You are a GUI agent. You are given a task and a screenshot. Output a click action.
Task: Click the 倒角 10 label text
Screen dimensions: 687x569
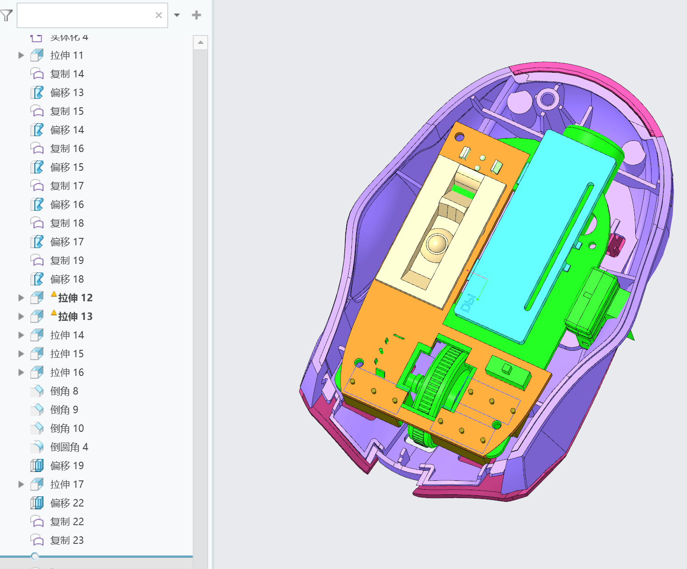coord(67,428)
